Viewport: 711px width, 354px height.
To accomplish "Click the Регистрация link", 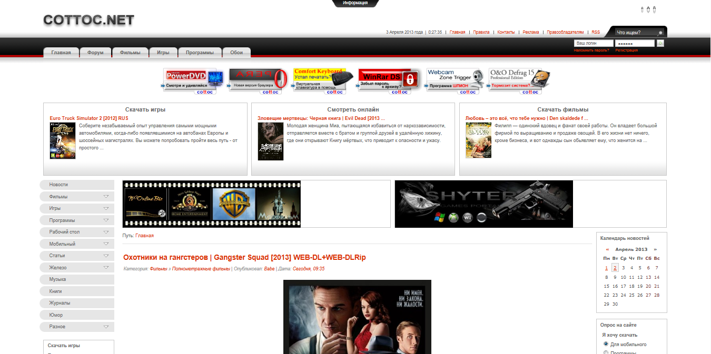I will [626, 50].
